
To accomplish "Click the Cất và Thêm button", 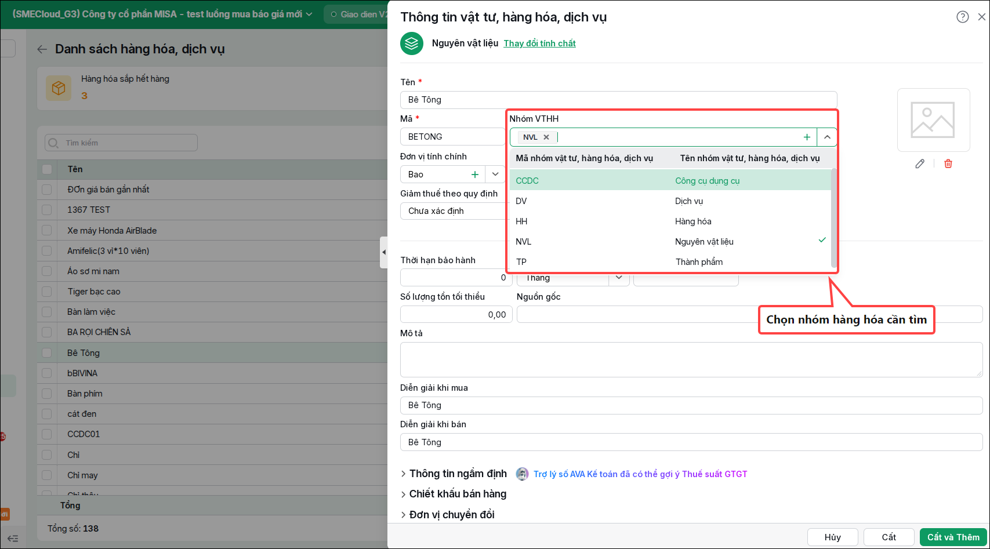I will click(x=953, y=537).
